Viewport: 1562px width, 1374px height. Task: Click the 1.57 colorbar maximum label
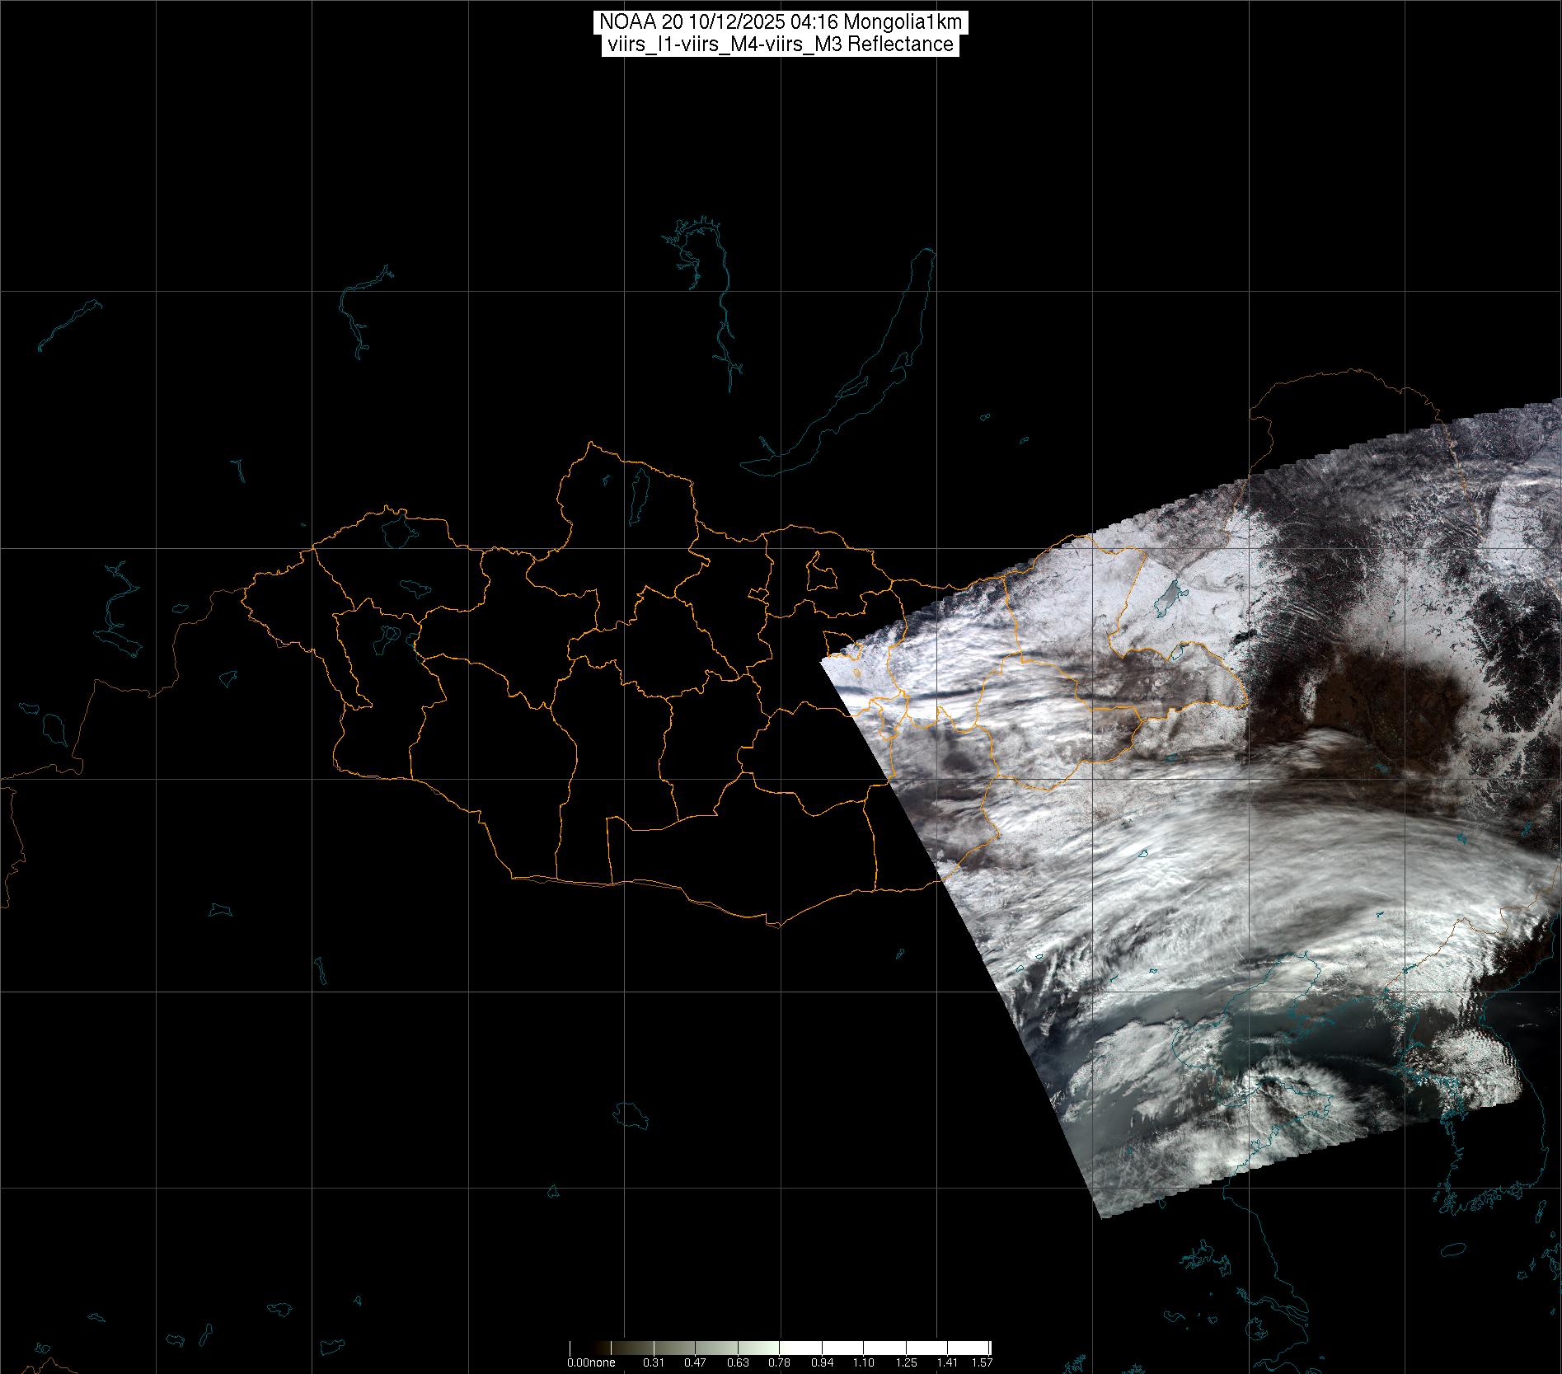point(982,1363)
